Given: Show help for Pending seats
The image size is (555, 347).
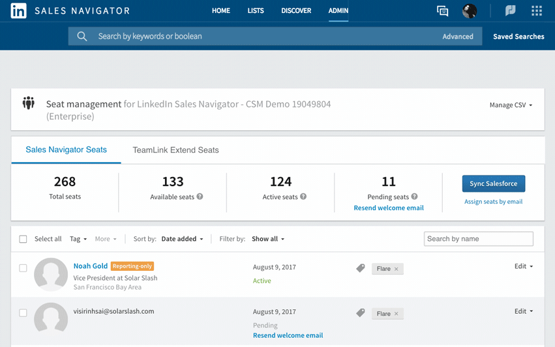Looking at the screenshot, I should pos(415,197).
